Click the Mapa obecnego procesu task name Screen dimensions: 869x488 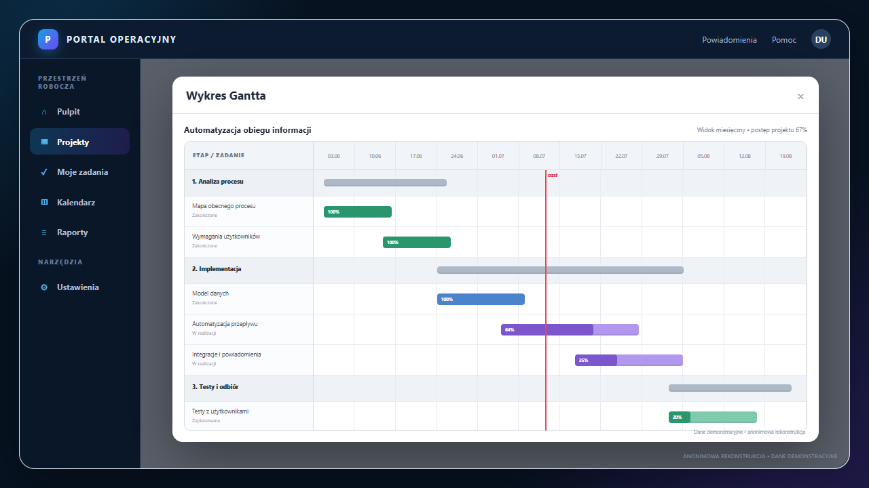point(224,205)
